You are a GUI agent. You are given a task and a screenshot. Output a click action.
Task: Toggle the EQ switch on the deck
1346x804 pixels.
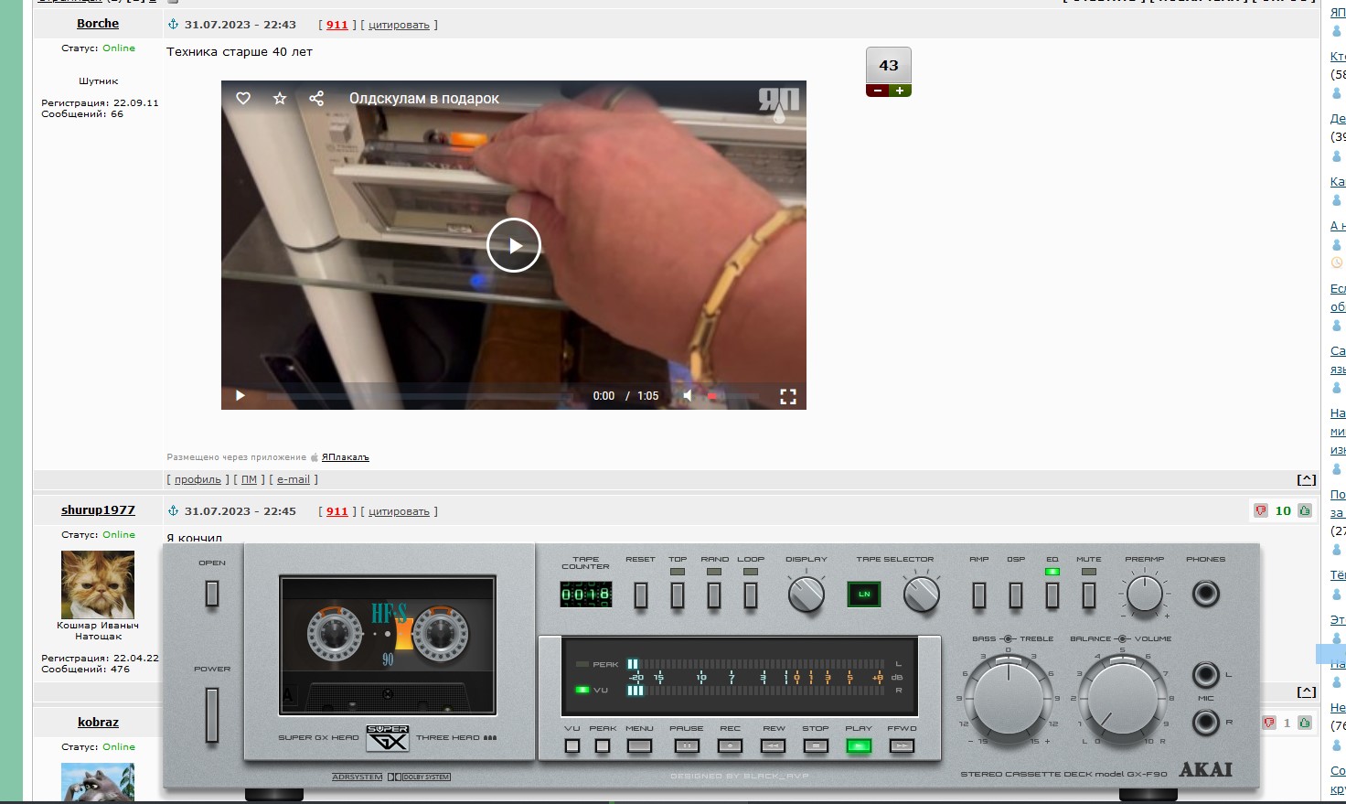tap(1052, 595)
